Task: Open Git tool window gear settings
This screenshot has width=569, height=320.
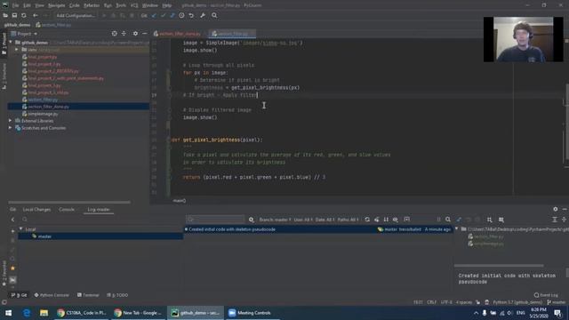Action: [555, 210]
